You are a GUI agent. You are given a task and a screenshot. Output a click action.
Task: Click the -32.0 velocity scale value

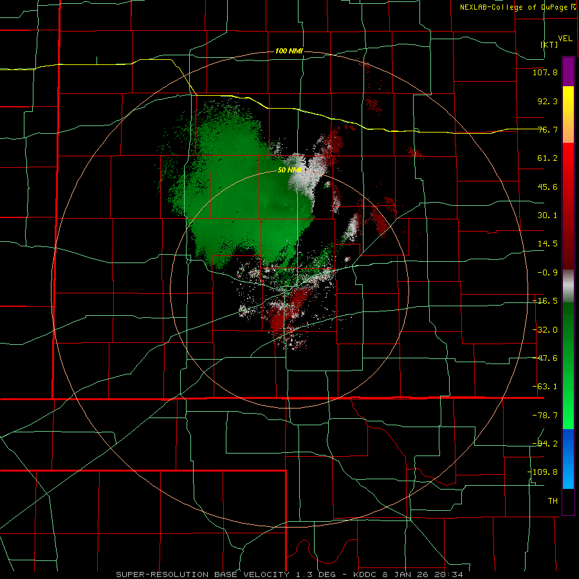tap(545, 330)
